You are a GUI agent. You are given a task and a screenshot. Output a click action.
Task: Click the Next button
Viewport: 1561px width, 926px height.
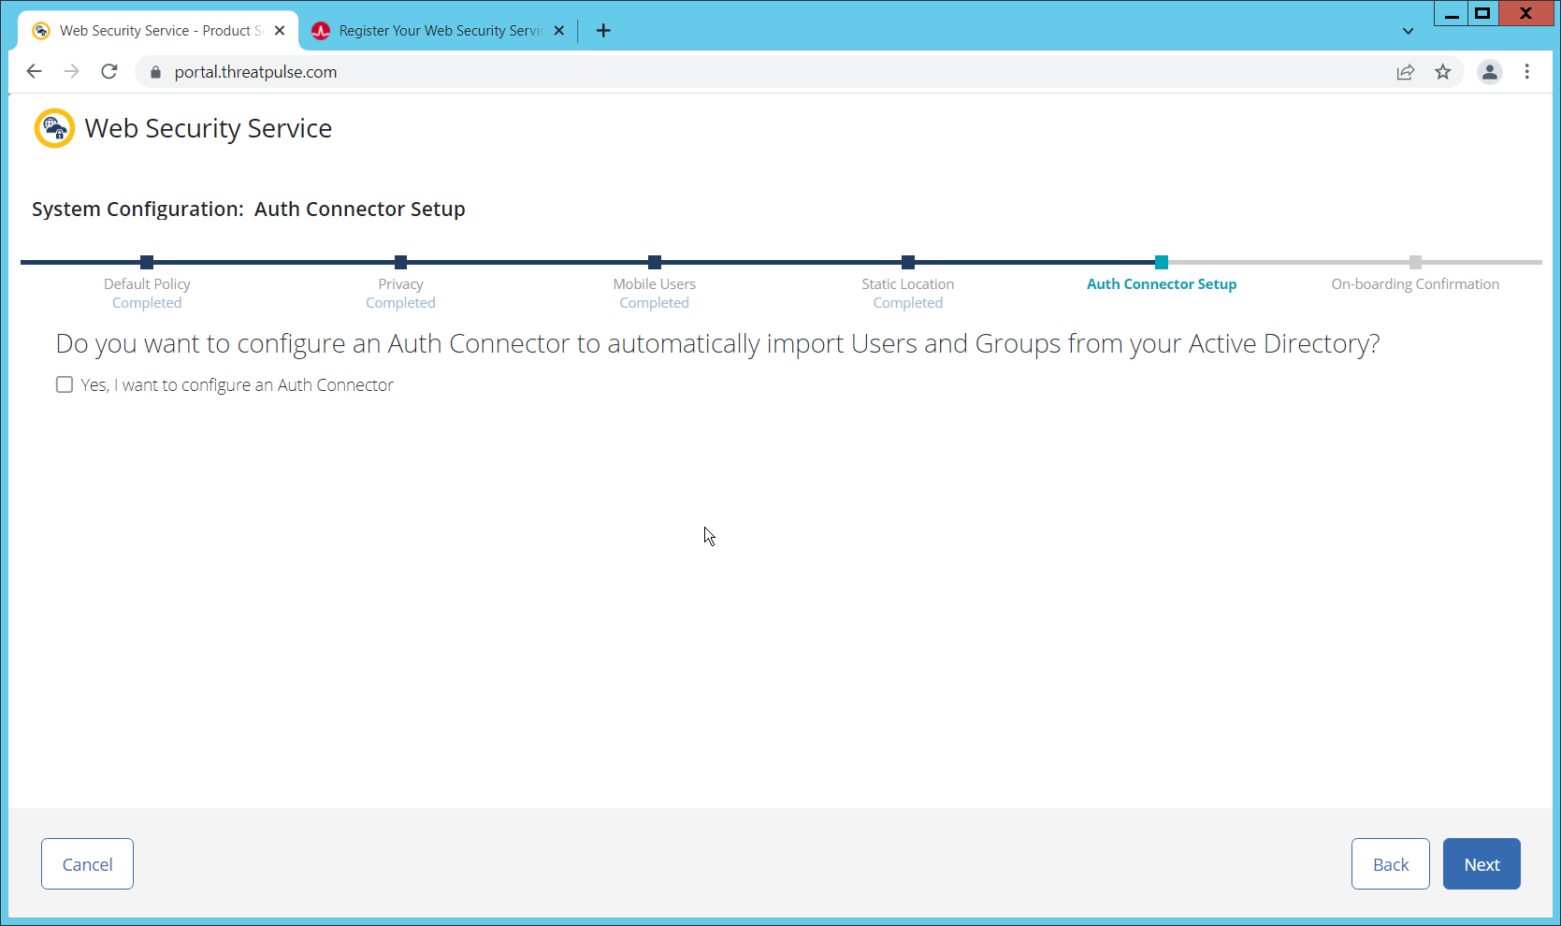tap(1481, 864)
